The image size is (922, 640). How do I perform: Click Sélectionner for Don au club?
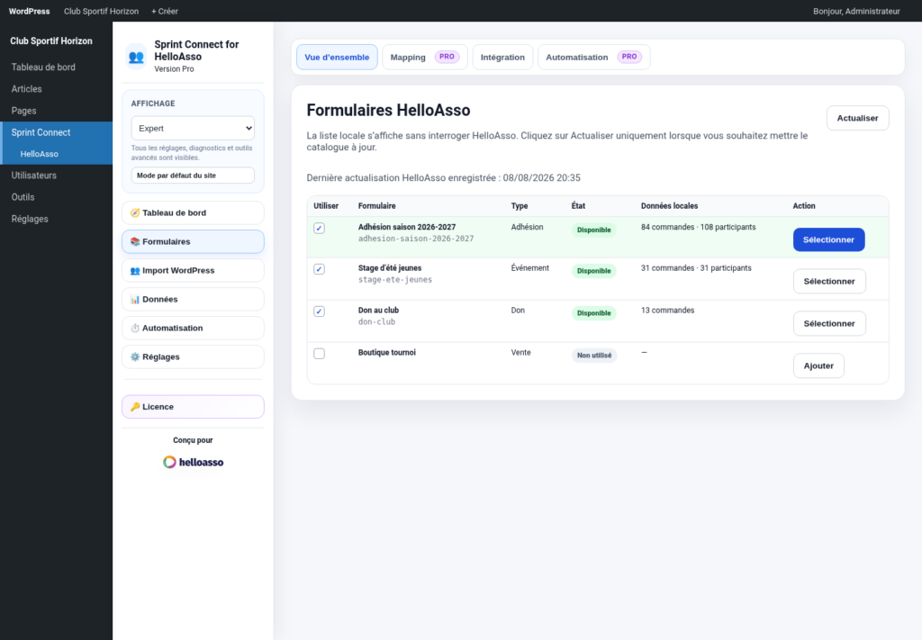829,324
